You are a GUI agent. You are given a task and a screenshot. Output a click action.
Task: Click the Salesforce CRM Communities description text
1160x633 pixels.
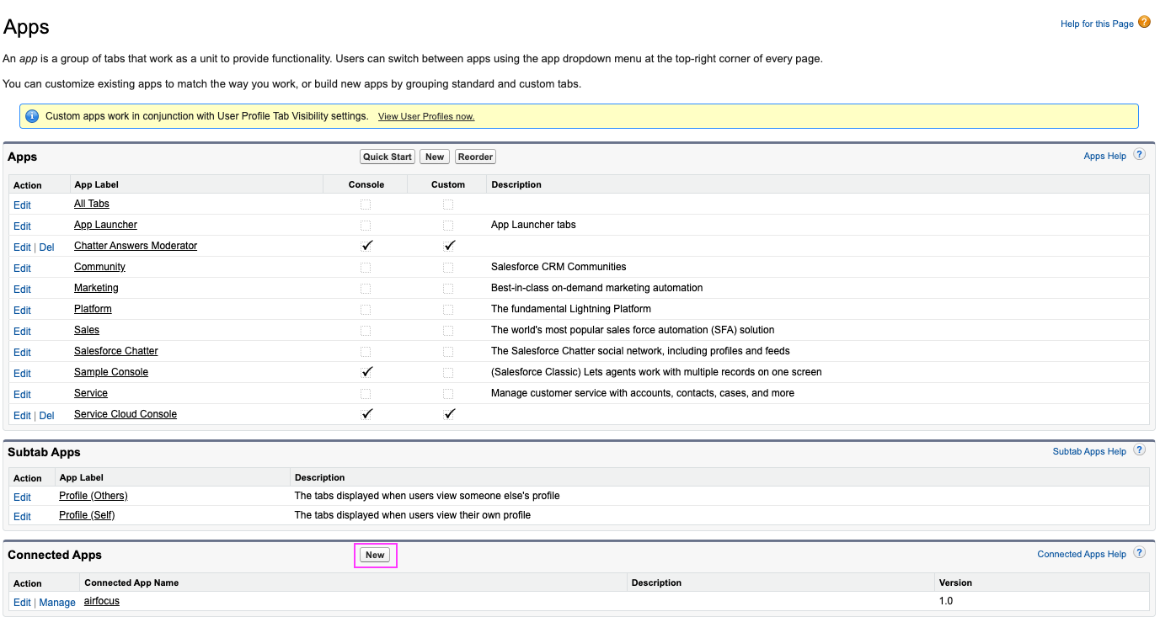point(559,267)
